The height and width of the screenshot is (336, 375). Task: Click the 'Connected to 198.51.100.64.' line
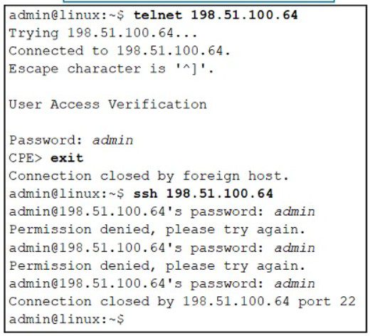[120, 51]
